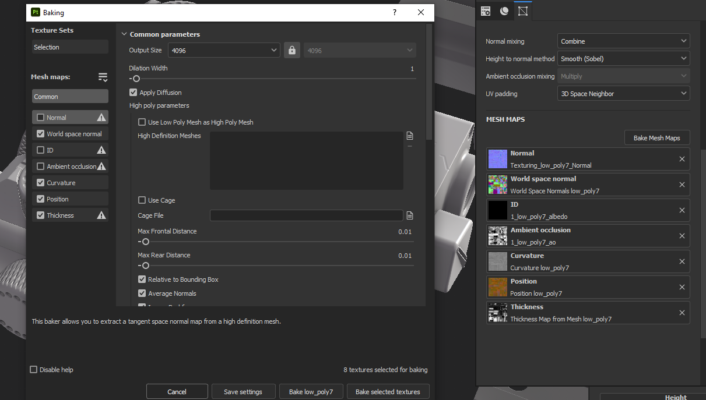Enable the ID mesh map checkbox
Image resolution: width=706 pixels, height=400 pixels.
(x=40, y=150)
